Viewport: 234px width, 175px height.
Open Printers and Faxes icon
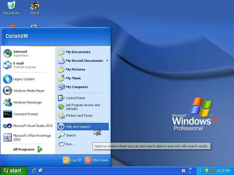coord(61,116)
